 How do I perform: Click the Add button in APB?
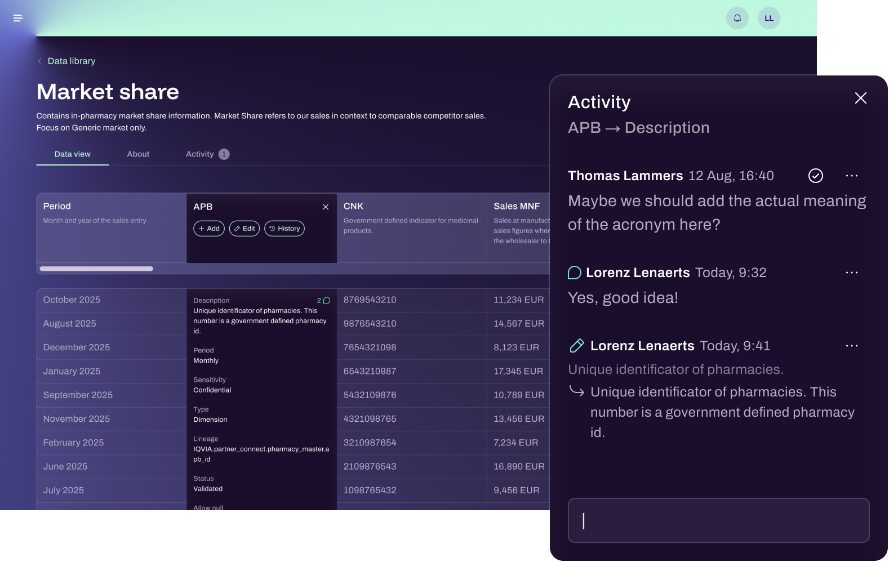[x=209, y=229]
